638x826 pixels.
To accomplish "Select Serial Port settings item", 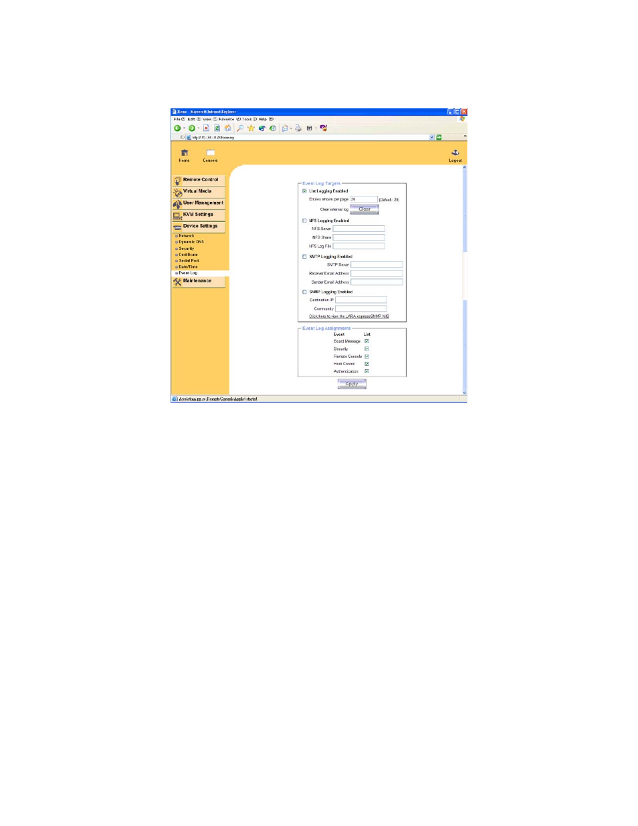I will (x=188, y=261).
